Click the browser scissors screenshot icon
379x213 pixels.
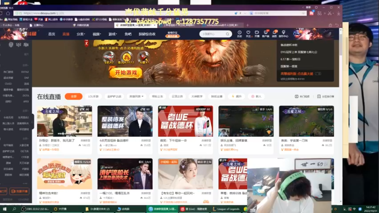tap(329, 13)
